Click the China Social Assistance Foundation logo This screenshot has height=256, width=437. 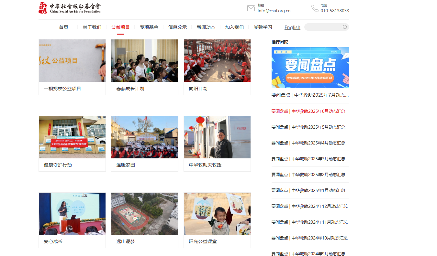point(70,8)
